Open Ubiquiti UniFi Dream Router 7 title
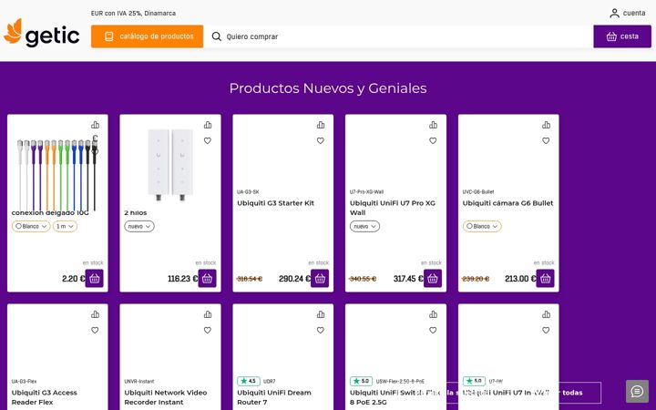 [x=274, y=397]
